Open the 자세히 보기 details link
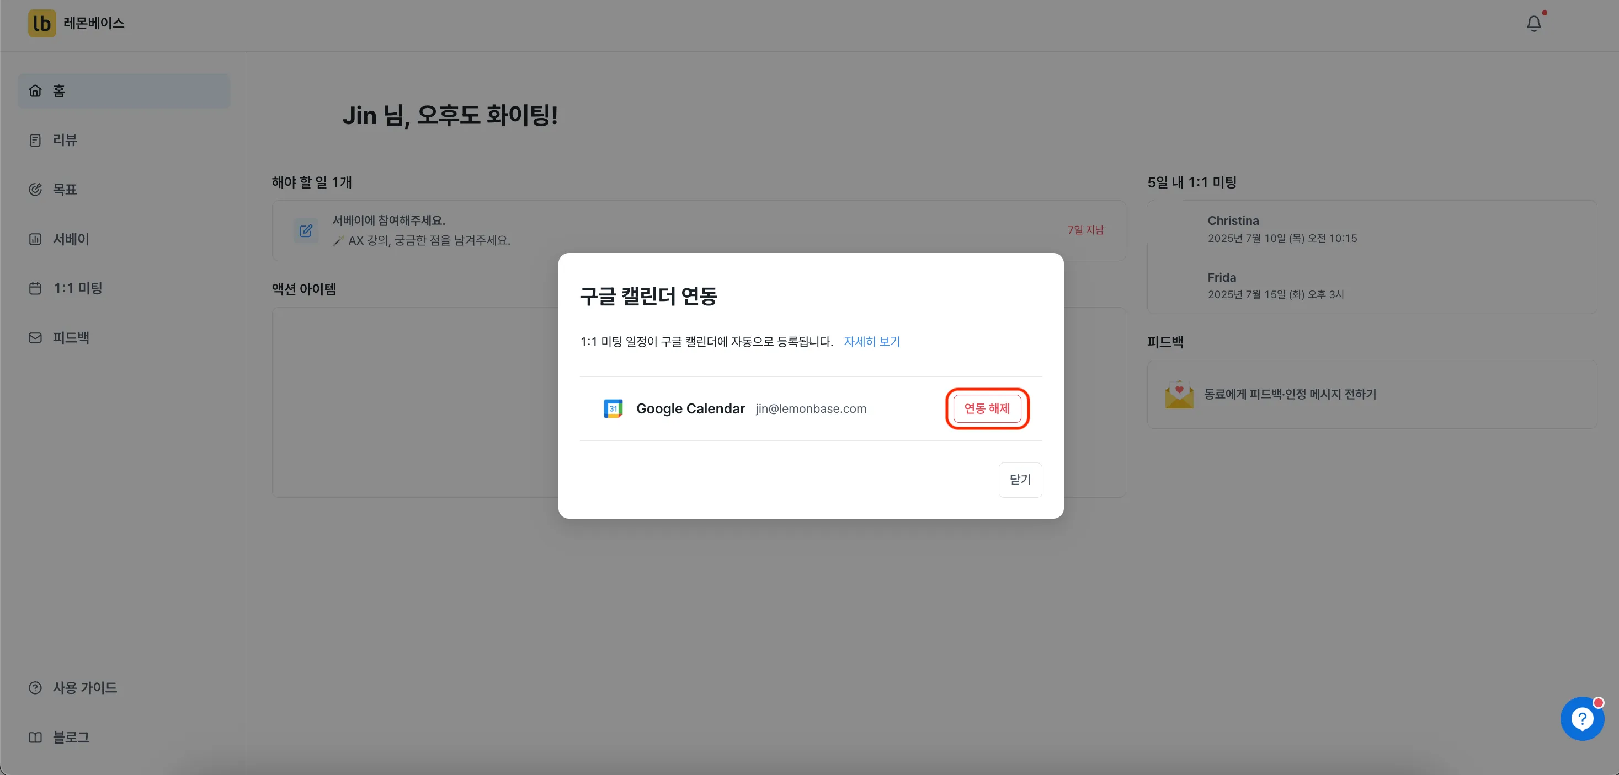 (x=872, y=342)
